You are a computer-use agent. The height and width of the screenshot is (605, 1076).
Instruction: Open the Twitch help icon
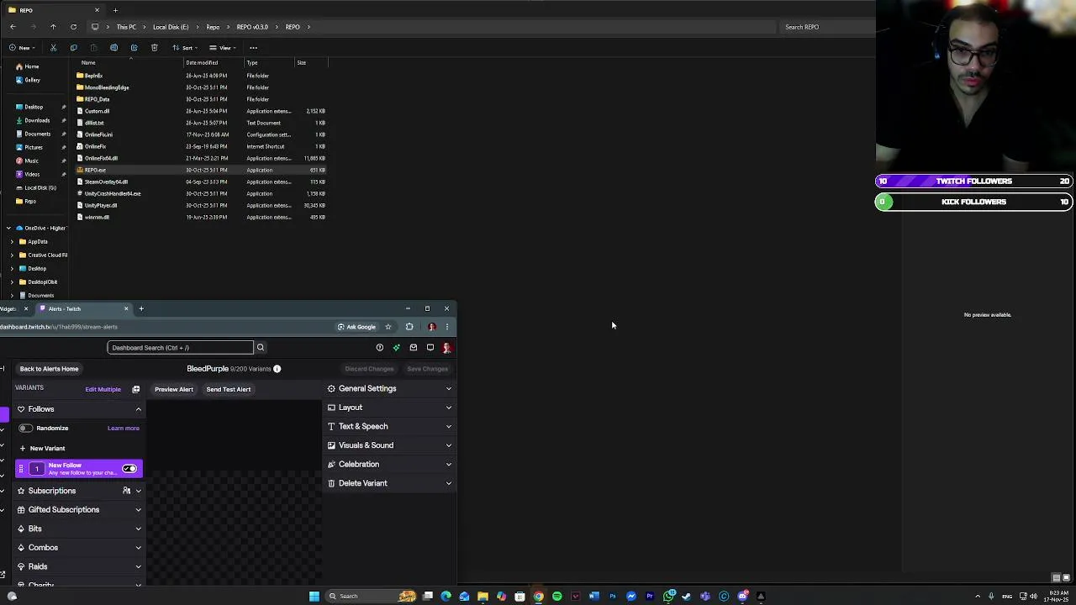pyautogui.click(x=380, y=348)
